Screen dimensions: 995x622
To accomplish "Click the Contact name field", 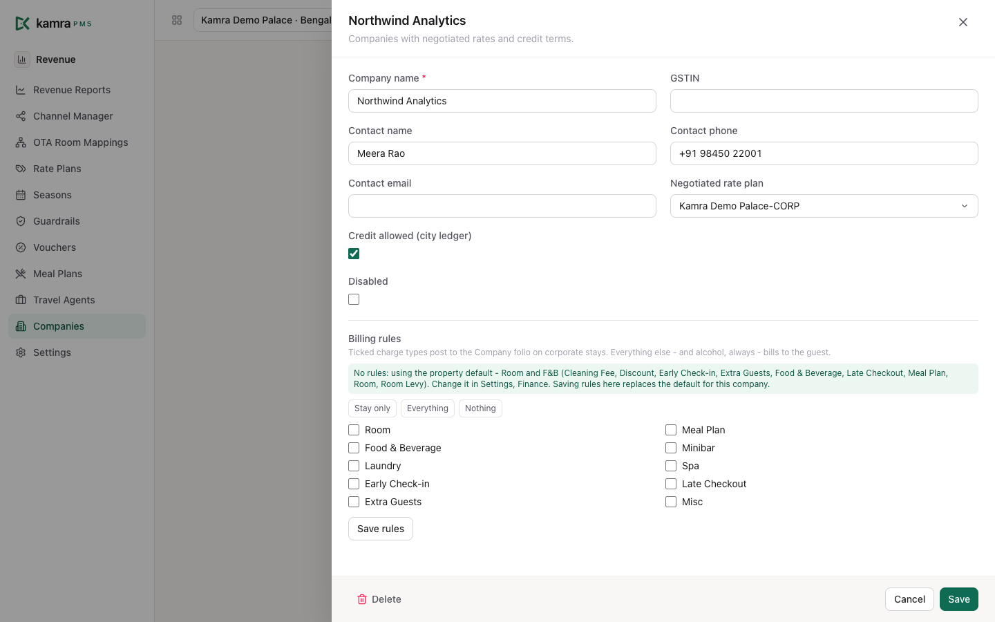I will 502,153.
